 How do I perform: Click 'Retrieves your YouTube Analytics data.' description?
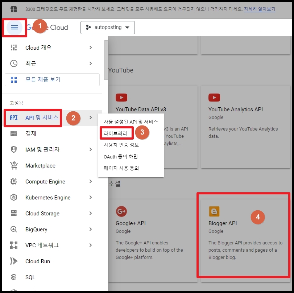point(243,132)
